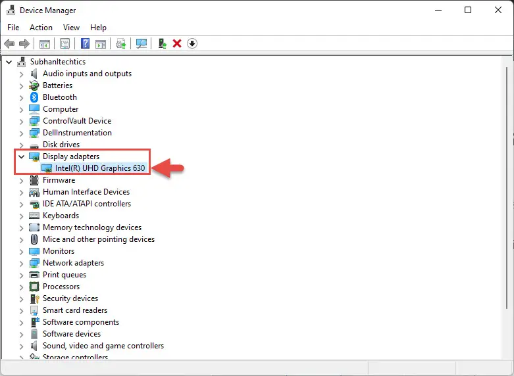The image size is (514, 376).
Task: Scan for hardware changes monitor icon
Action: coord(141,43)
